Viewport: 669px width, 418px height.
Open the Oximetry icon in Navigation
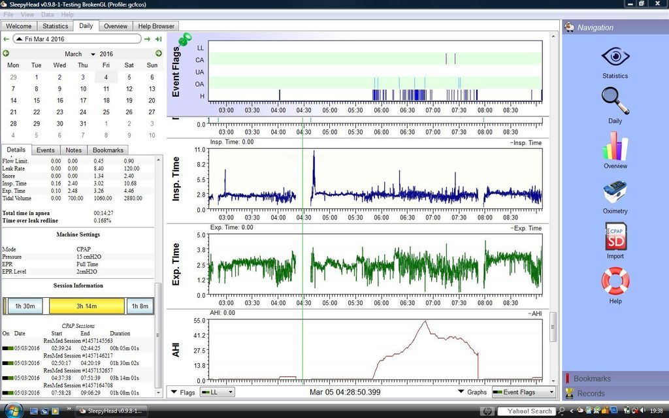tap(615, 193)
